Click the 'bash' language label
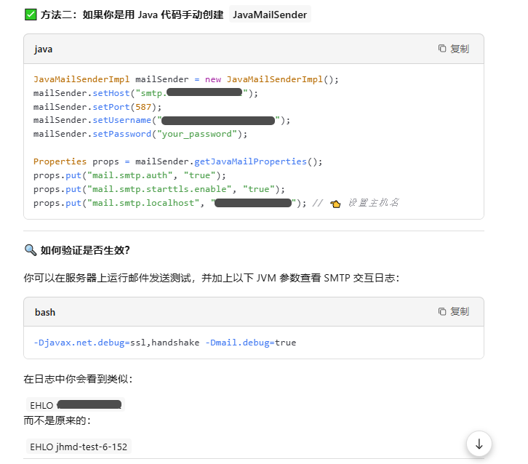Viewport: 528px width, 464px height. [45, 312]
